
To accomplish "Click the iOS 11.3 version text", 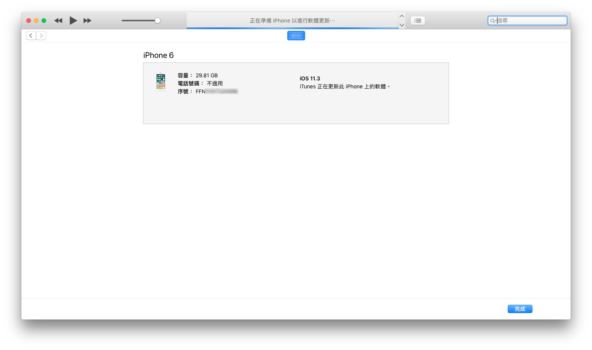I will pos(310,78).
